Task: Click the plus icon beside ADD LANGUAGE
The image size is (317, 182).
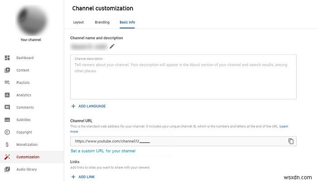Action: coord(73,106)
